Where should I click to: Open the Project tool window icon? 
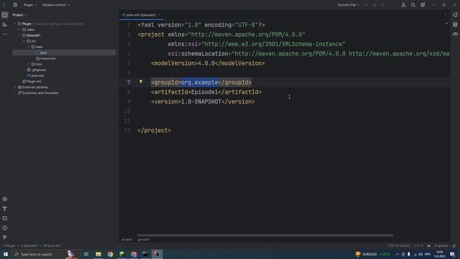5,15
